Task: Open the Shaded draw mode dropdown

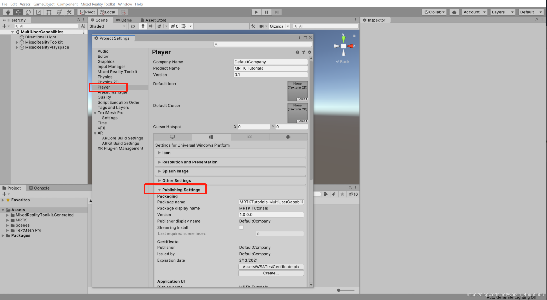Action: tap(108, 26)
